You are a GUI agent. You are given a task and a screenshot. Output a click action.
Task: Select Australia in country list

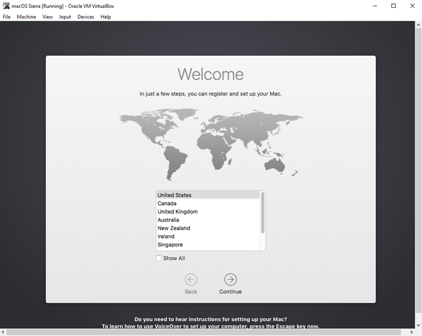(208, 220)
